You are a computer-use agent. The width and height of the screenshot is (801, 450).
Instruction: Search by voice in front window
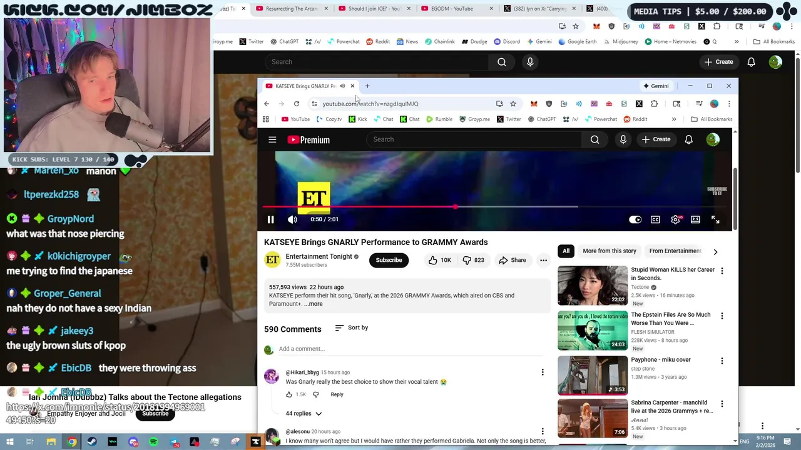[x=623, y=139]
